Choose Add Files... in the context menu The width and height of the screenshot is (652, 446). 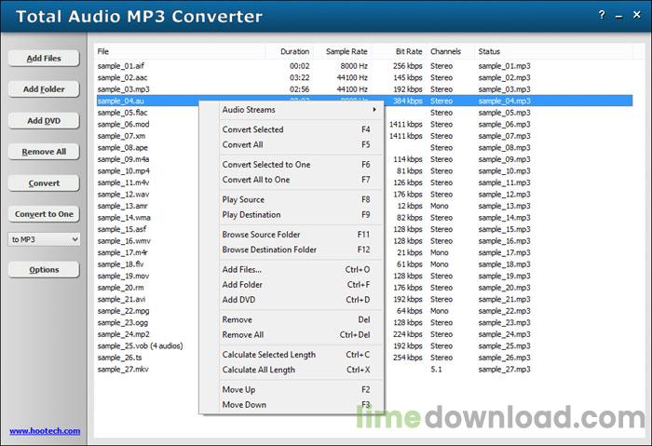click(299, 269)
